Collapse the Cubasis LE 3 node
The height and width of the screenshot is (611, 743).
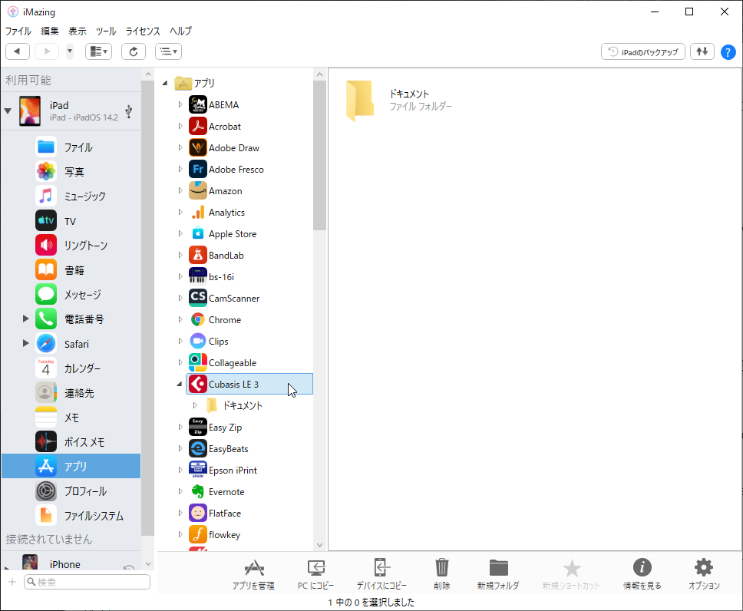[180, 384]
